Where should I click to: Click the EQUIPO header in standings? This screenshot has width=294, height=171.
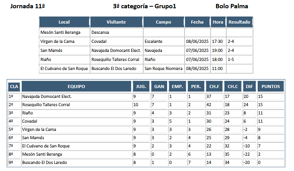pos(76,86)
